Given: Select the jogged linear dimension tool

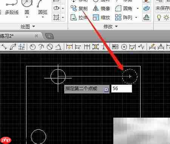Looking at the screenshot, I should 141,47.
